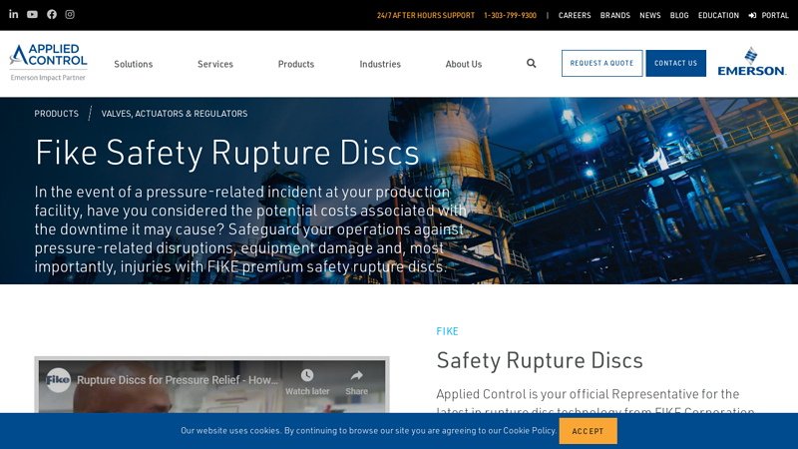
Task: Open the Solutions menu
Action: click(134, 64)
